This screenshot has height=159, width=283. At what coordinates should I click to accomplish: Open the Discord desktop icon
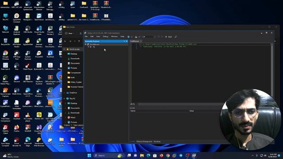(17, 79)
